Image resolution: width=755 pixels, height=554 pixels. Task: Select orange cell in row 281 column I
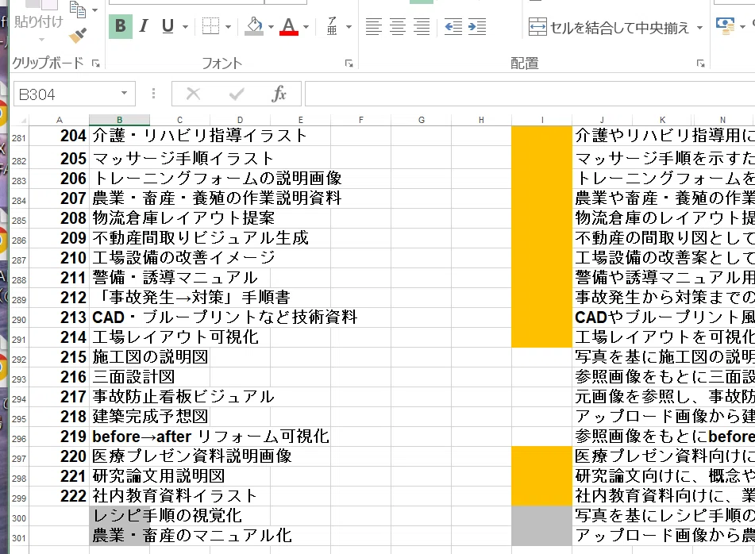click(541, 136)
